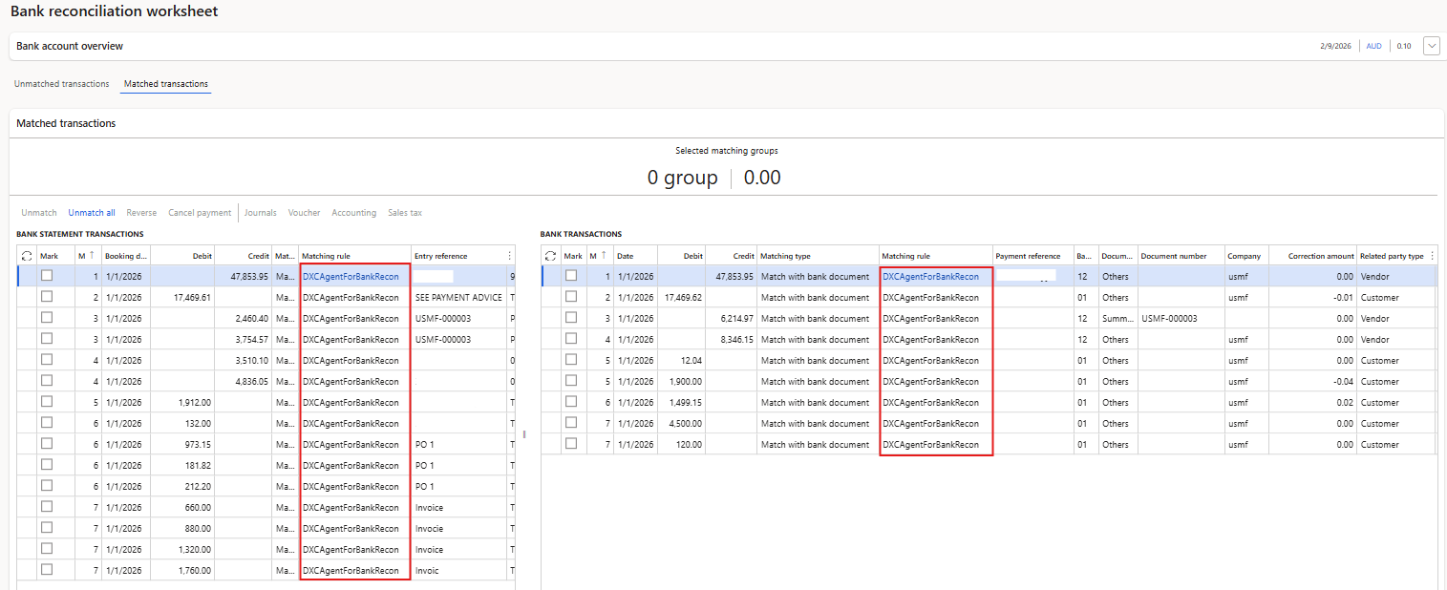Image resolution: width=1447 pixels, height=590 pixels.
Task: Sort bank statement grid by M column arrow
Action: 92,255
